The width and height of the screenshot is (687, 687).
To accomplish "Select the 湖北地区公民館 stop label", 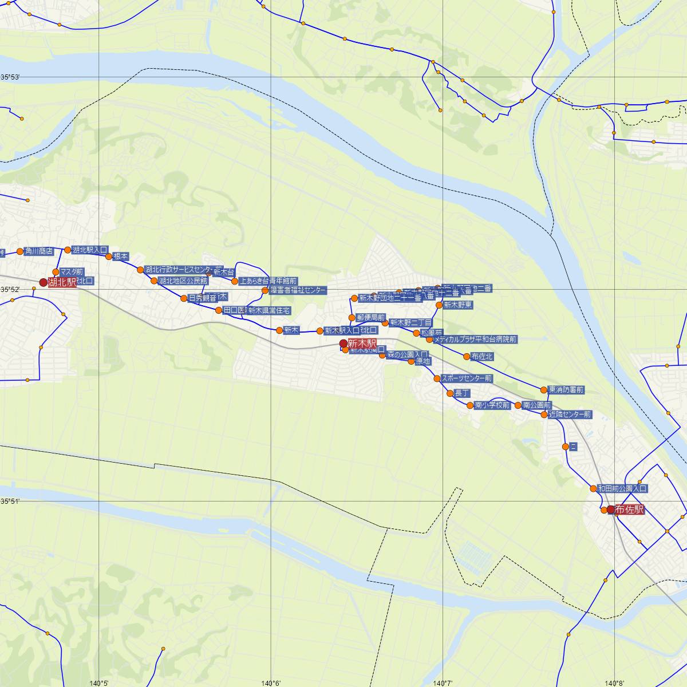I will [x=183, y=281].
